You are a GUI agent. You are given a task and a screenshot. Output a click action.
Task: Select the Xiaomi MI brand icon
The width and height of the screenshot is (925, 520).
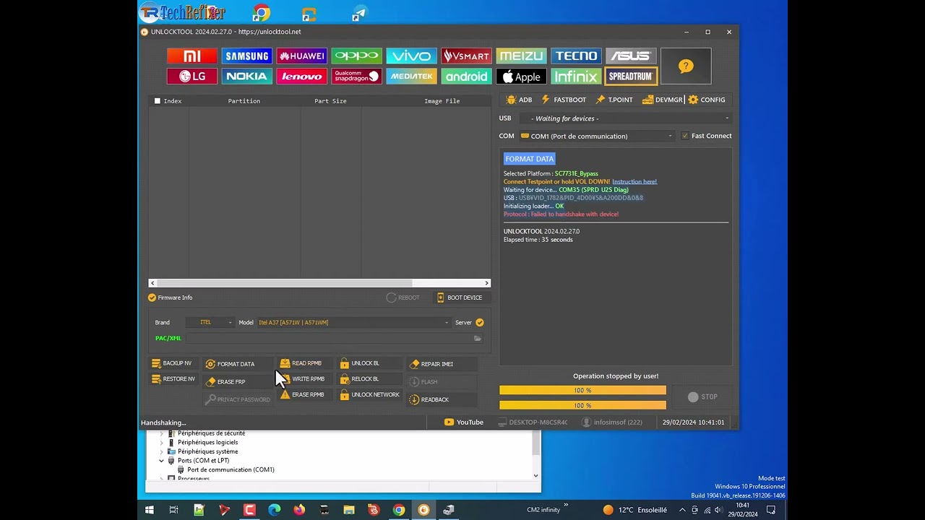coord(192,56)
